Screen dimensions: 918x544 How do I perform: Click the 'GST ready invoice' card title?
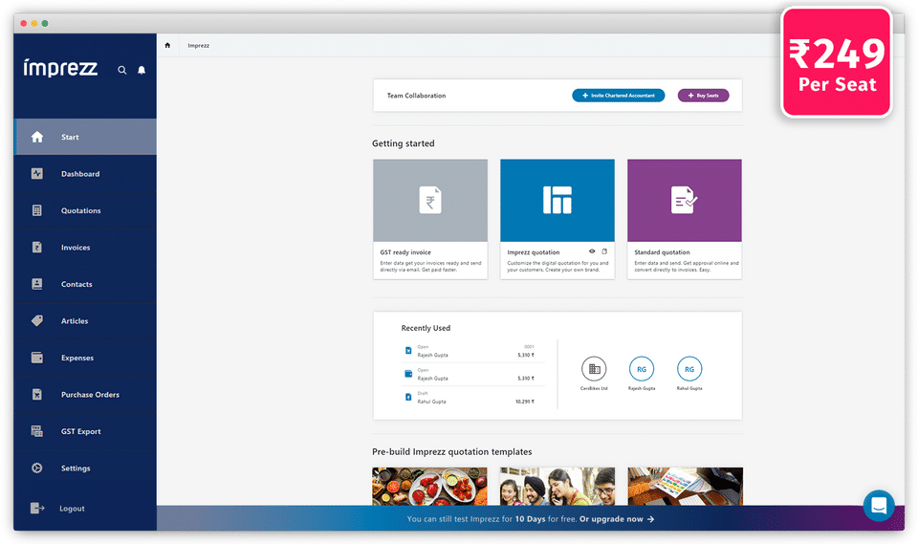pos(405,252)
